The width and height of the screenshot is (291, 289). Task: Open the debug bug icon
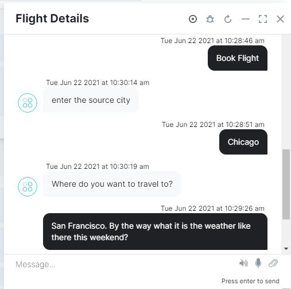tap(210, 19)
